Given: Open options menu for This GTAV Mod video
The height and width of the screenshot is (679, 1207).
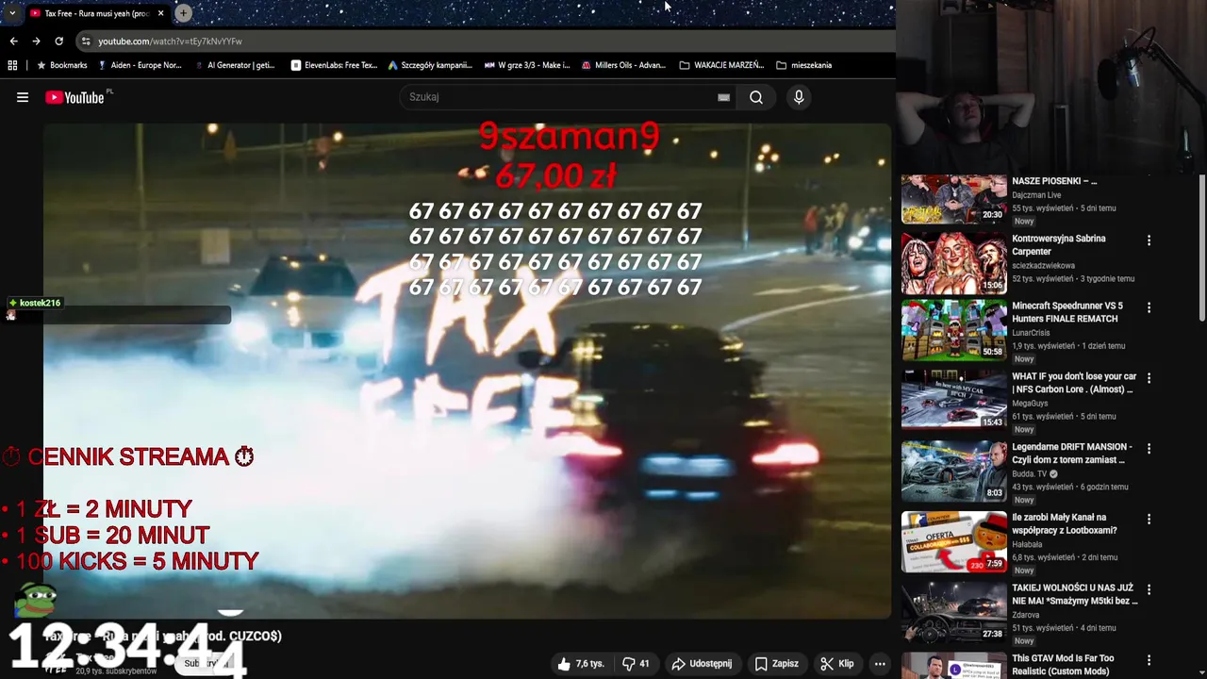Looking at the screenshot, I should 1149,660.
